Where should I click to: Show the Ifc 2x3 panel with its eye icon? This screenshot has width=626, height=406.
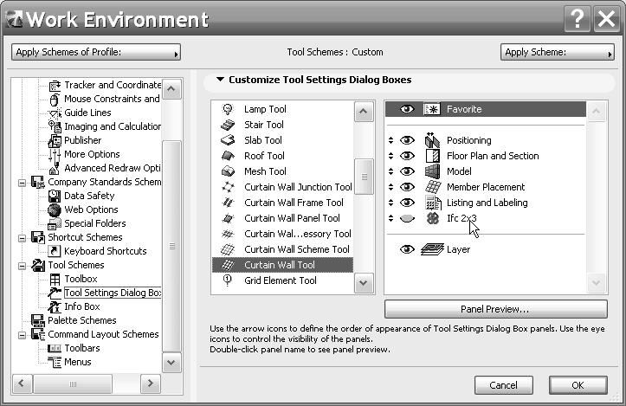tap(408, 219)
